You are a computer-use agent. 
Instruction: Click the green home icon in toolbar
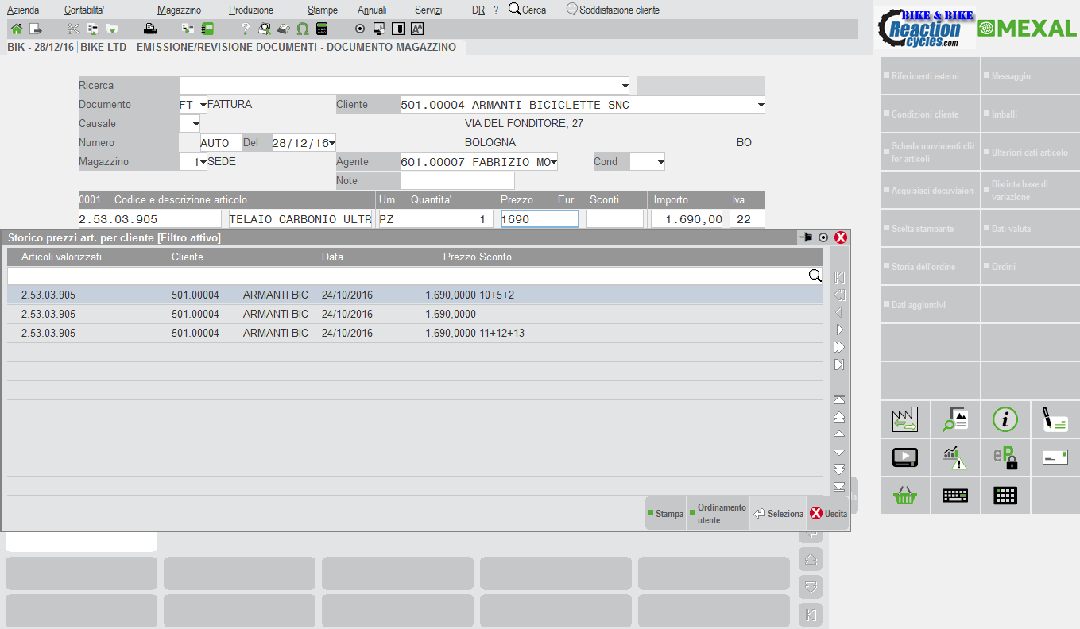coord(16,29)
